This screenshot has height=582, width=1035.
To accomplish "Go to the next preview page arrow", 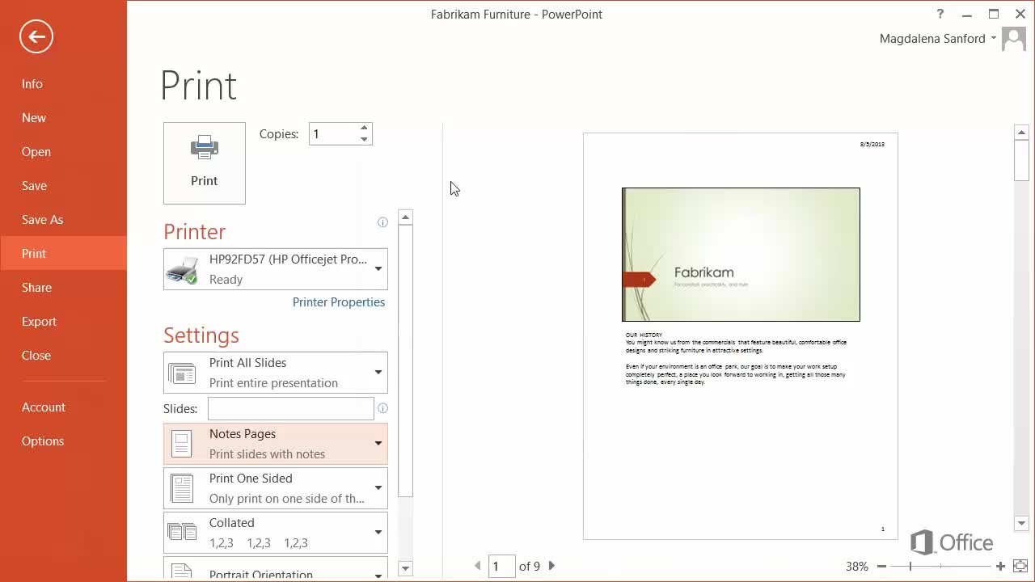I will click(551, 566).
